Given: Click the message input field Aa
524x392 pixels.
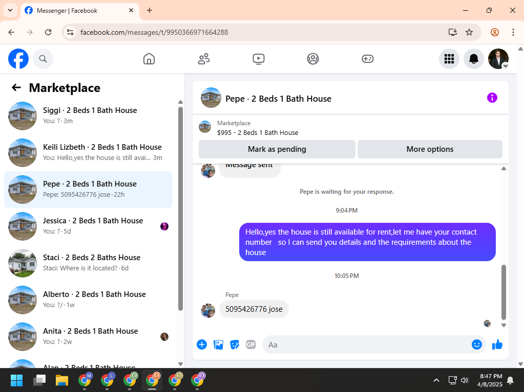Looking at the screenshot, I should click(367, 344).
